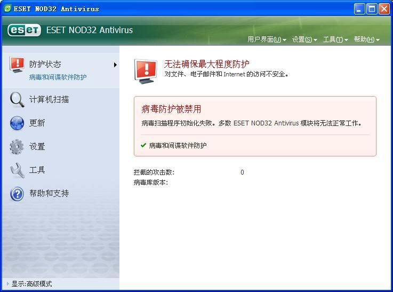Minimize the ESET NOD32 Antivirus window

359,9
